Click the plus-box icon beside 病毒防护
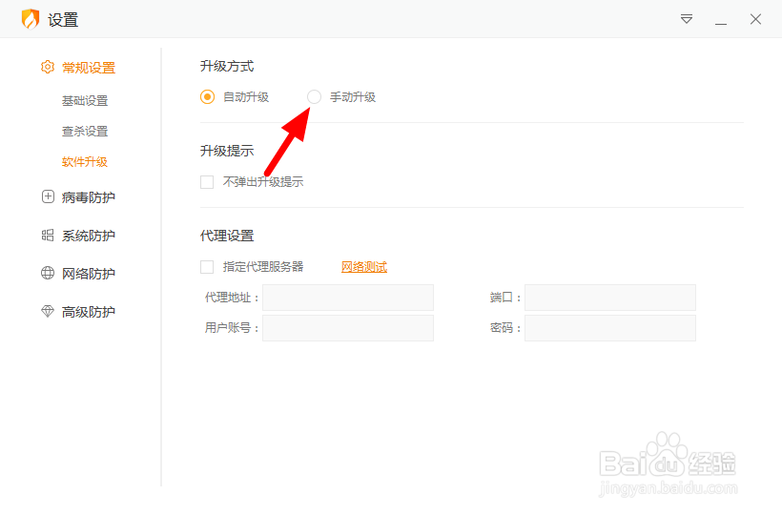The width and height of the screenshot is (782, 515). click(48, 196)
